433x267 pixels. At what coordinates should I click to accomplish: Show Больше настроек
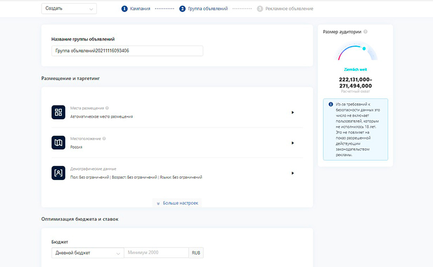pyautogui.click(x=177, y=203)
